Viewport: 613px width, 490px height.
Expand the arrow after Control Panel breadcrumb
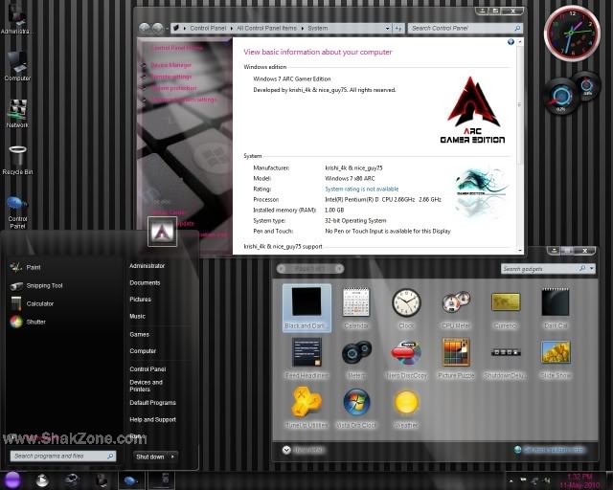pyautogui.click(x=232, y=29)
